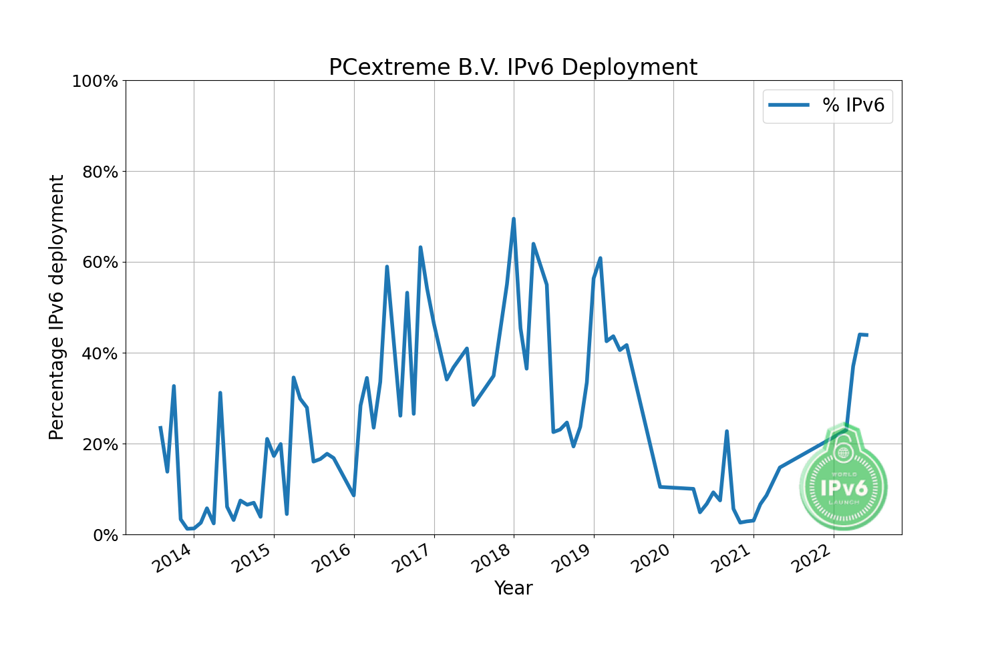The image size is (1002, 668).
Task: Click the blue line sample in legend
Action: [789, 106]
